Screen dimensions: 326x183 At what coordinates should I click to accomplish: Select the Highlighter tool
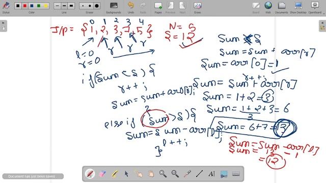tap(114, 174)
